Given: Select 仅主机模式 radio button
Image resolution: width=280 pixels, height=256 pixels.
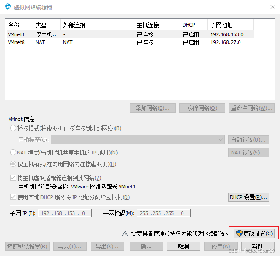Looking at the screenshot, I should (x=13, y=164).
